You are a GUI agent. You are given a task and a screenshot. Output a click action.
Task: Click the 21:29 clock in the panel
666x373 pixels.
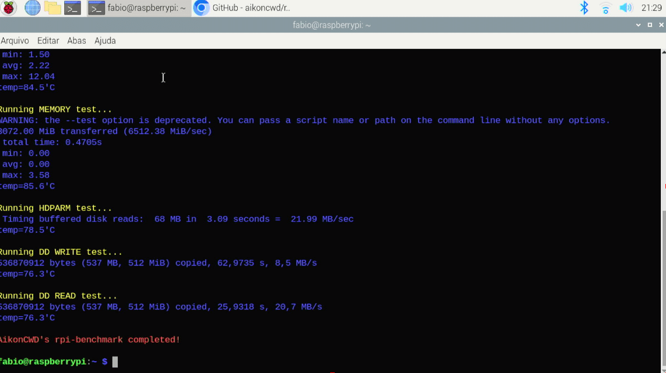pyautogui.click(x=651, y=8)
